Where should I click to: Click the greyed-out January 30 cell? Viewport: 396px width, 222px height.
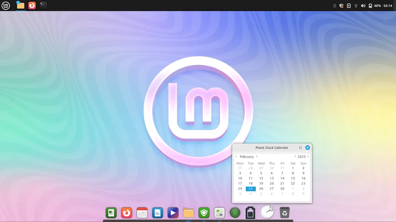(272, 168)
